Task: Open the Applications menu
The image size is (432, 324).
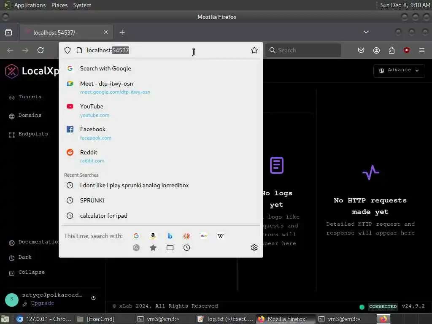Action: click(30, 5)
